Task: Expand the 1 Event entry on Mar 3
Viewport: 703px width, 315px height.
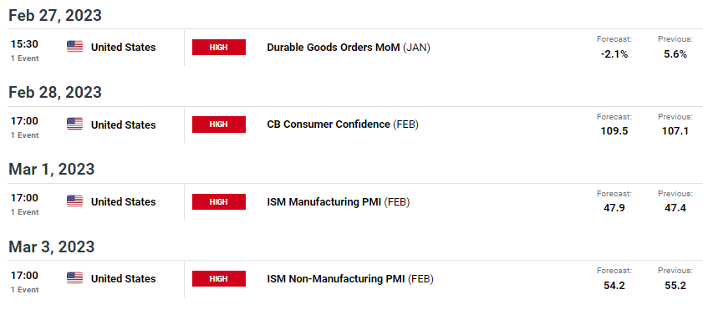Action: click(24, 282)
